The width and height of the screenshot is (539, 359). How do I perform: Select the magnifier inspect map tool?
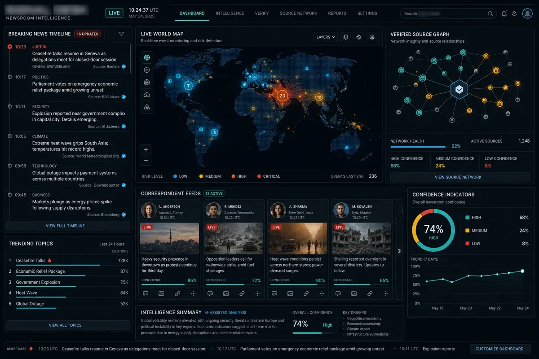pyautogui.click(x=146, y=83)
